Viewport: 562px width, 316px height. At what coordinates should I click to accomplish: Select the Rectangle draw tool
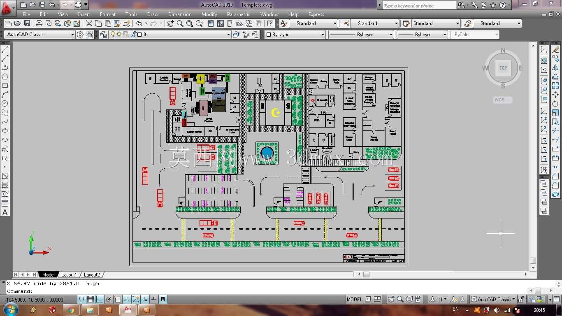point(5,86)
